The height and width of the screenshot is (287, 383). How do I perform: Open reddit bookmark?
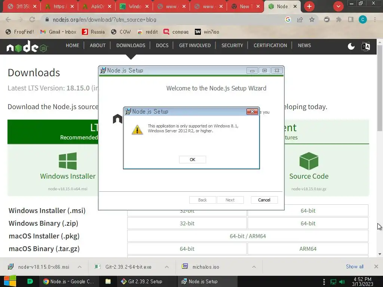[147, 32]
